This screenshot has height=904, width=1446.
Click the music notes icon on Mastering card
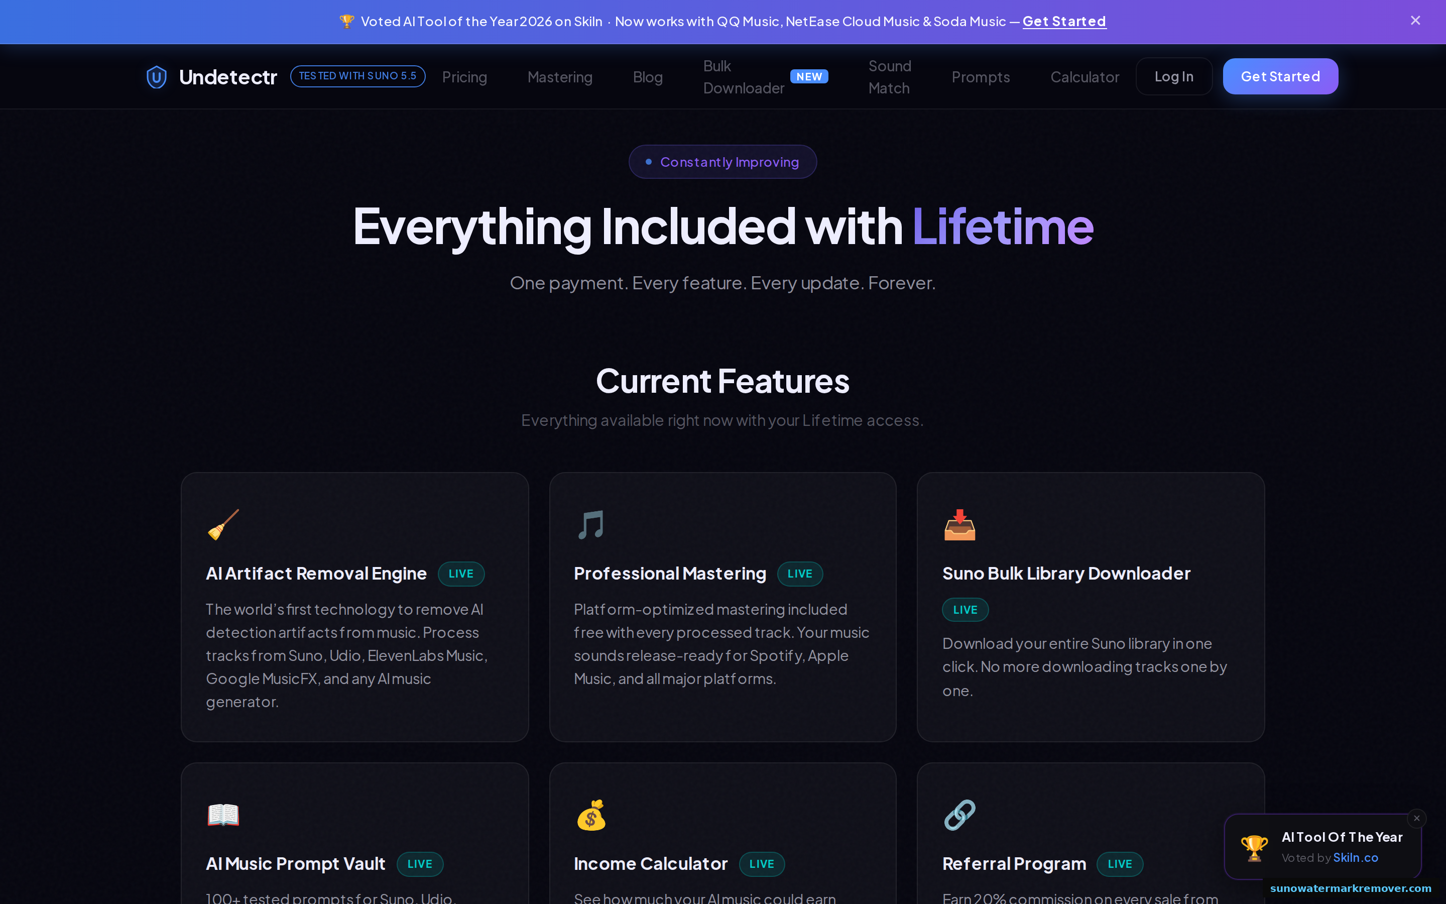tap(590, 524)
